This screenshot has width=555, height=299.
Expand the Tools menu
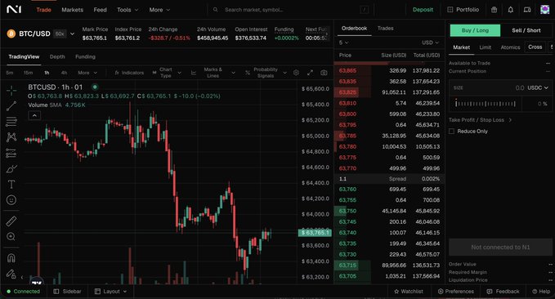pyautogui.click(x=128, y=10)
